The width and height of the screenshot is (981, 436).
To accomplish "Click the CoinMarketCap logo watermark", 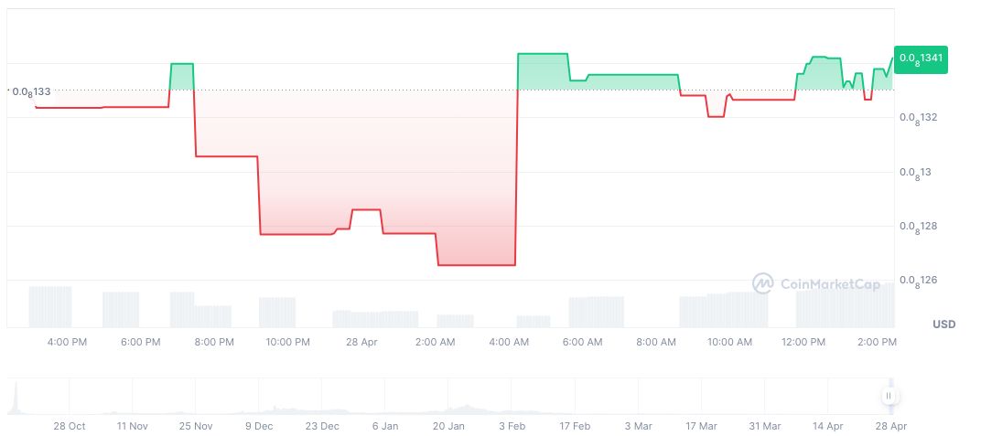I will [816, 284].
